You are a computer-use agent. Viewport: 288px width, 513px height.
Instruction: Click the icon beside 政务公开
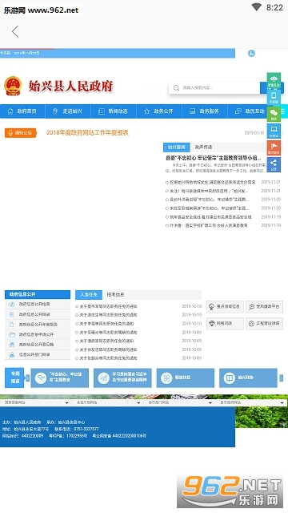147,111
